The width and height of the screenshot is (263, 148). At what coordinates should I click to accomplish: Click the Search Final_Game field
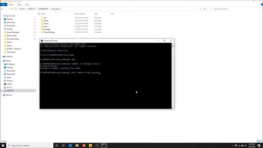(x=234, y=9)
